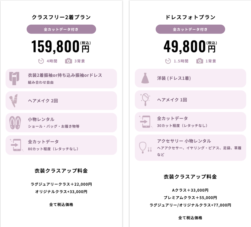Click the camera icon beside 3背景
Screen dimensions: 251x227
pyautogui.click(x=68, y=61)
